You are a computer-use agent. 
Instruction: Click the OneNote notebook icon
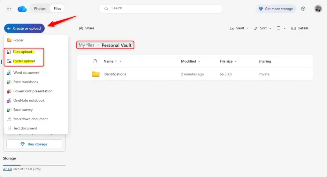coord(9,101)
